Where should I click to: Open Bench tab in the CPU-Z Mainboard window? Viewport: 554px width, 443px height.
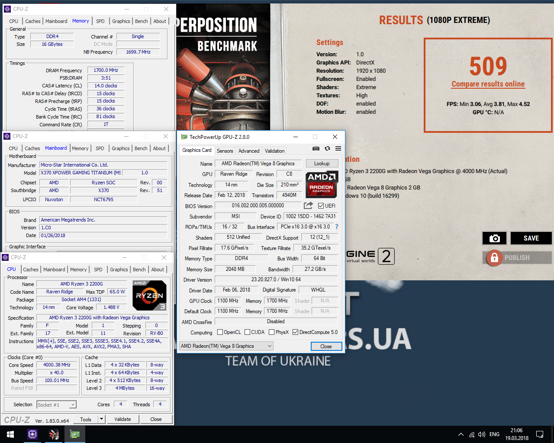pyautogui.click(x=141, y=148)
